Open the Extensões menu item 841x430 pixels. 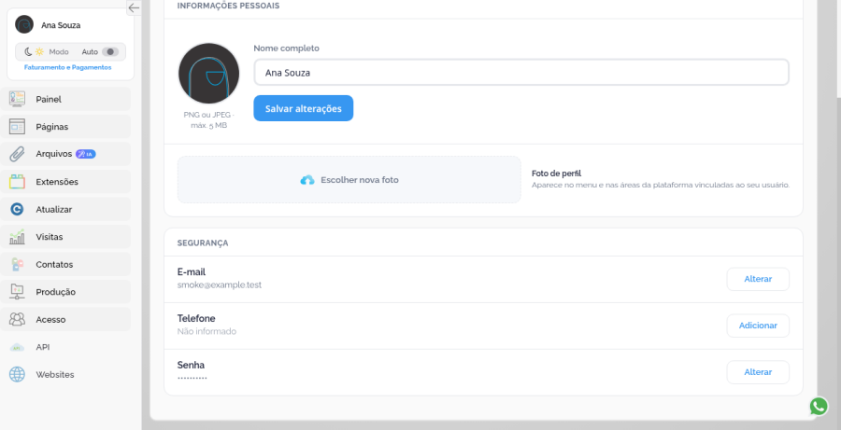(65, 182)
